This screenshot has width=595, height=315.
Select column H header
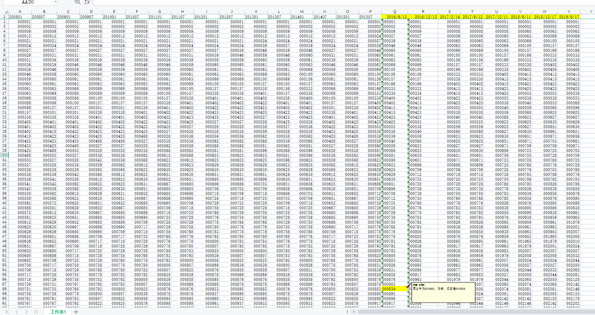[183, 12]
